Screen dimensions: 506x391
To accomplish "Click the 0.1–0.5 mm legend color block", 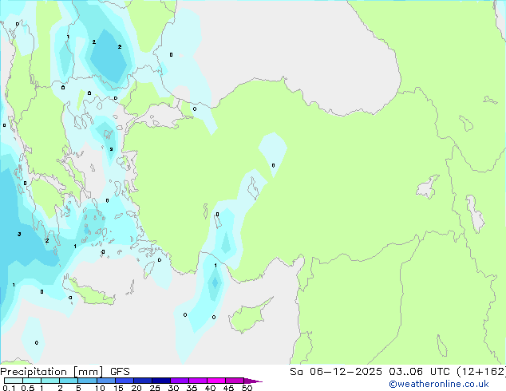I will [x=14, y=381].
